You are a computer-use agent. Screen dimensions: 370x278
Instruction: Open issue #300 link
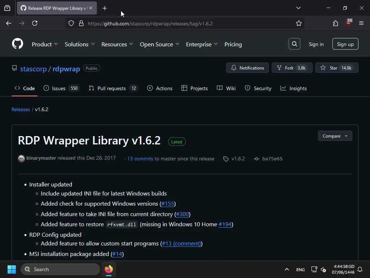click(182, 214)
